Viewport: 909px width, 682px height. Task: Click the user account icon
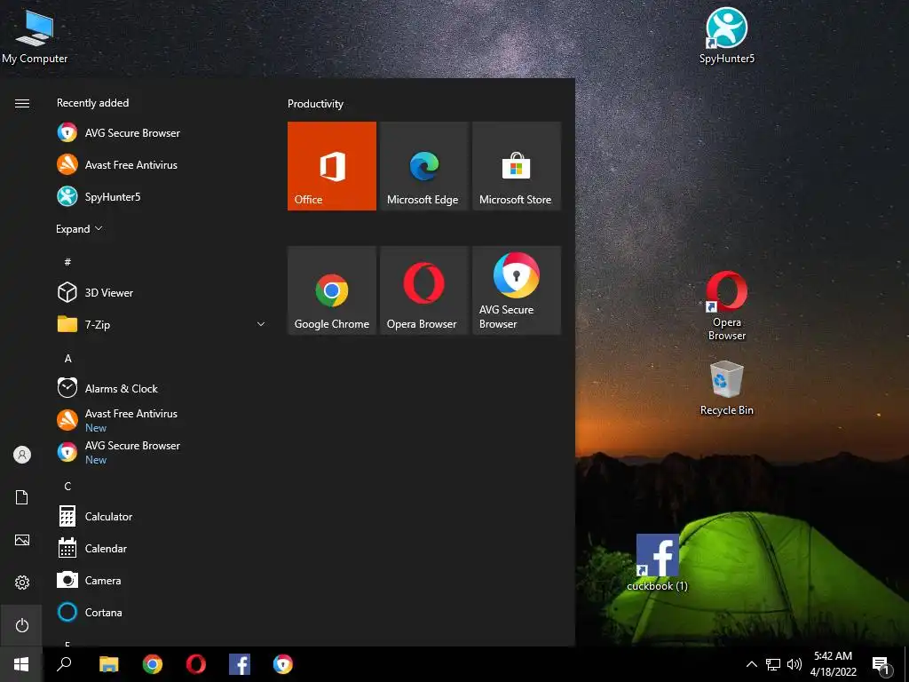[x=21, y=455]
